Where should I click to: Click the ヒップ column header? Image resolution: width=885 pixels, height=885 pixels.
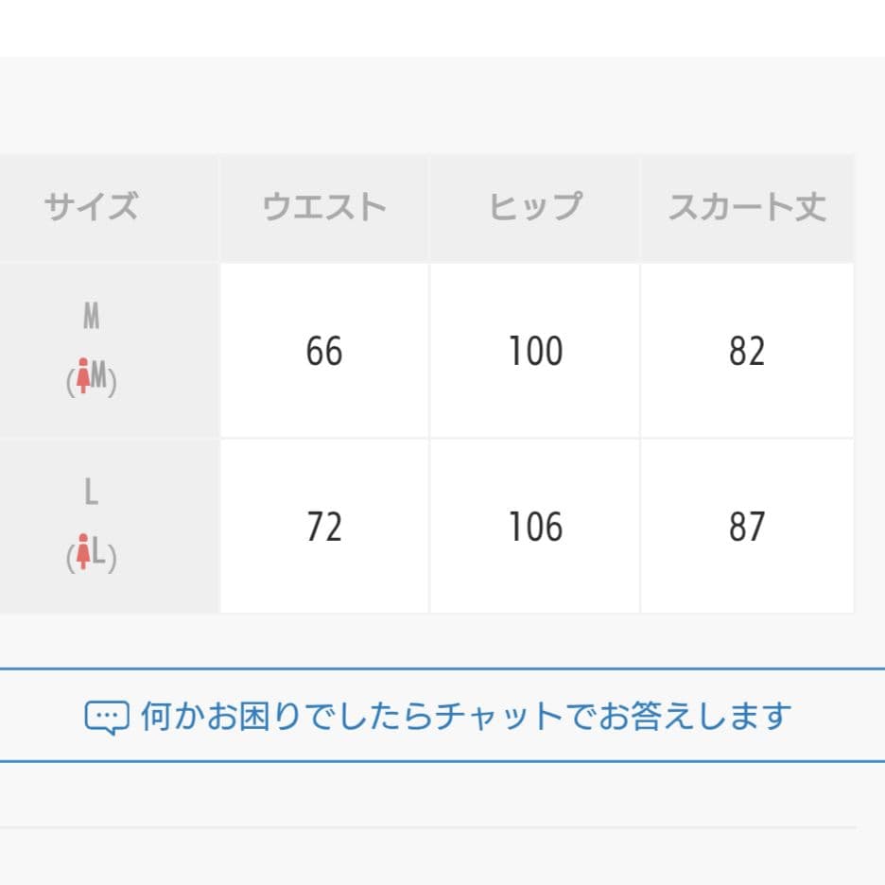pyautogui.click(x=534, y=208)
